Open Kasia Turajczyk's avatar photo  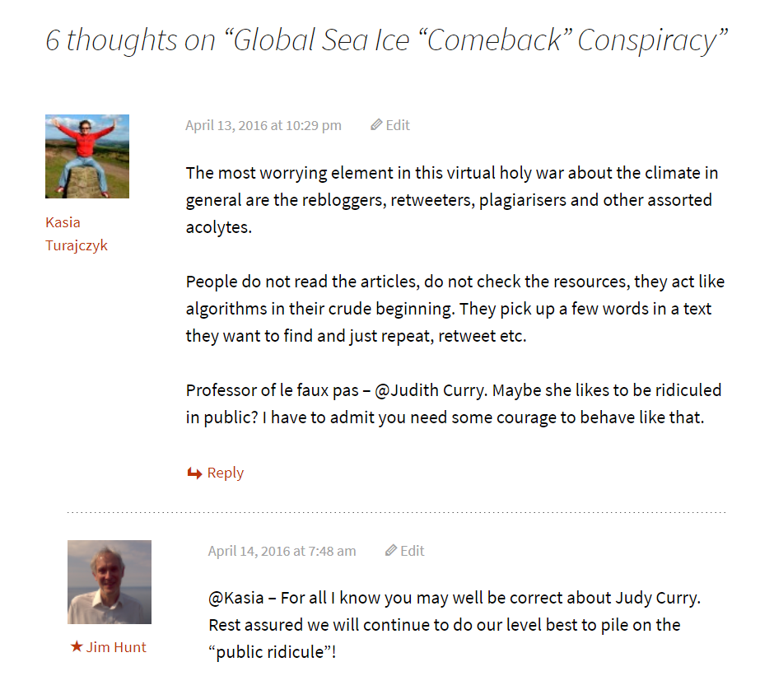(x=87, y=156)
